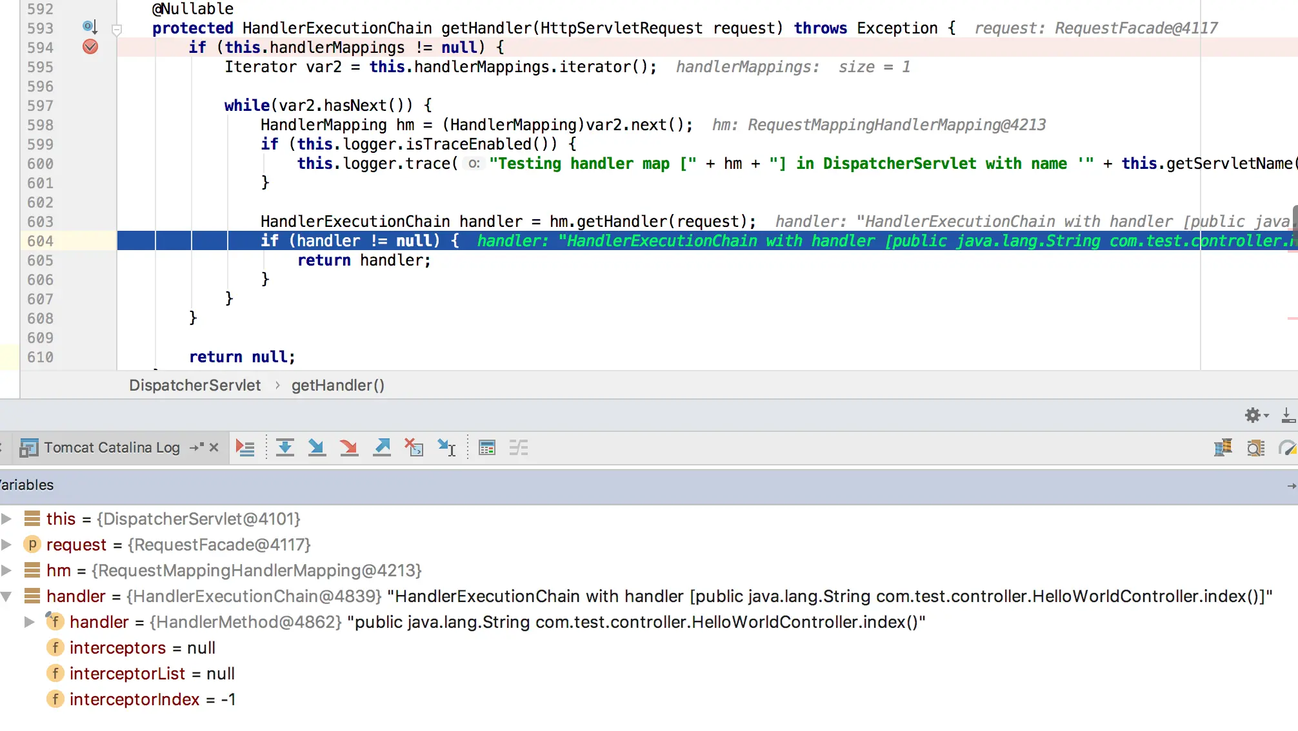Expand the hm RequestMappingHandlerMapping variable

6,570
